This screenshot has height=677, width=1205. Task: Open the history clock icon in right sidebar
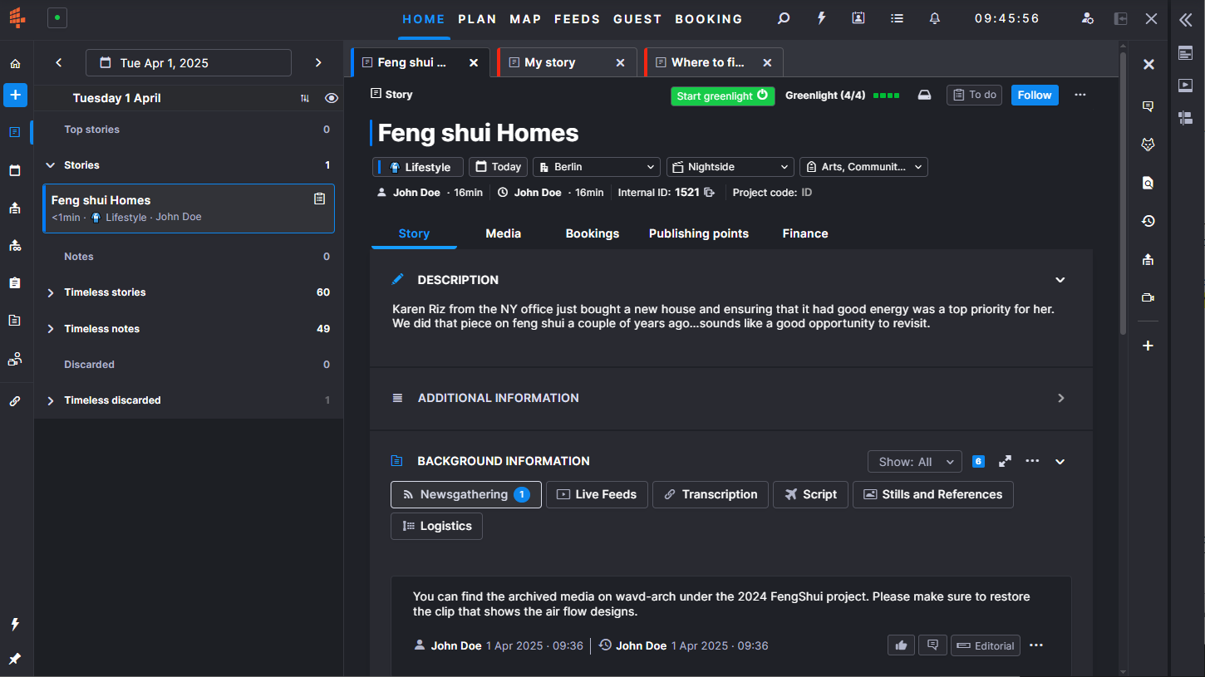[x=1148, y=221]
